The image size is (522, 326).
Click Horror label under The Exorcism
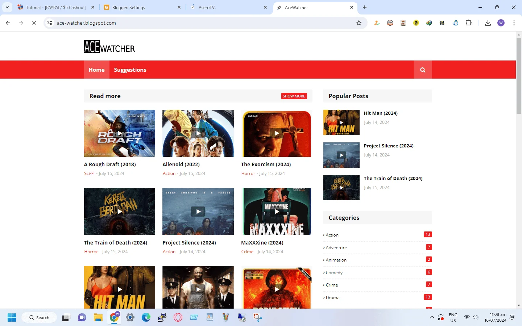tap(248, 174)
